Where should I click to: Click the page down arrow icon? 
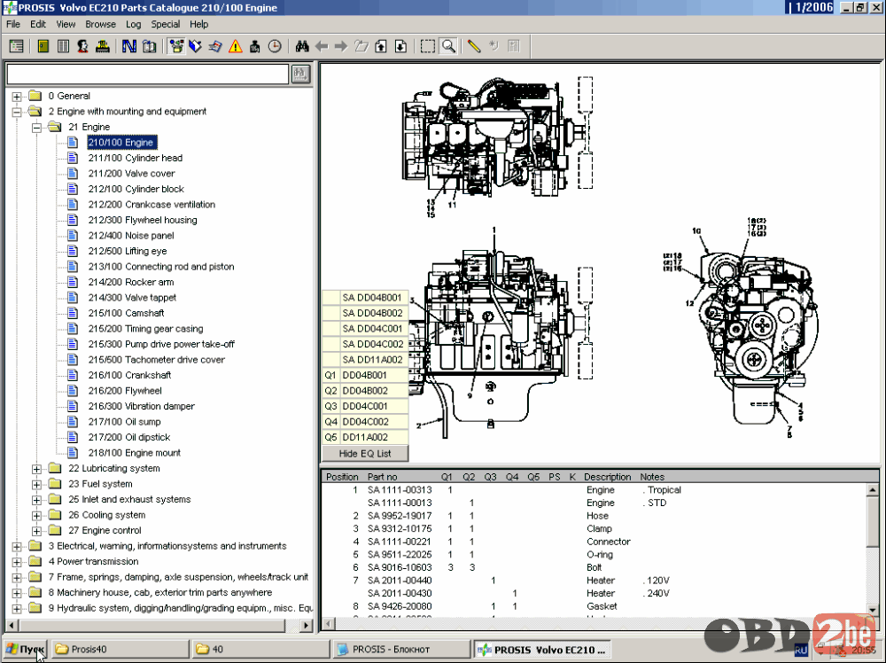[x=400, y=46]
